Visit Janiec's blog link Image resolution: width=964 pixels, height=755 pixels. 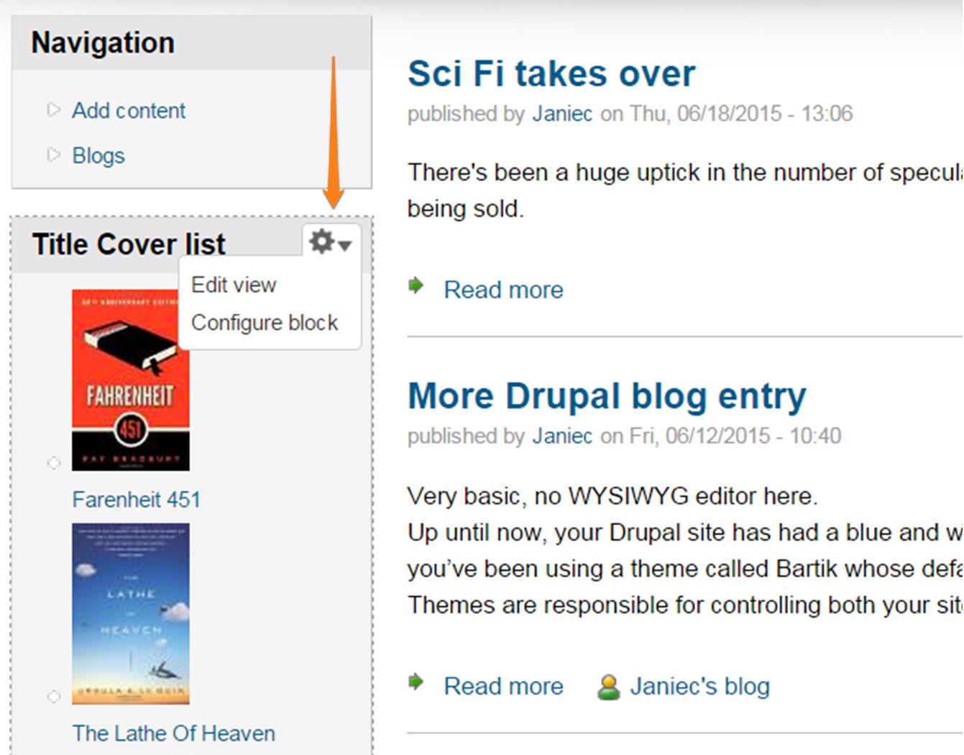click(x=699, y=685)
